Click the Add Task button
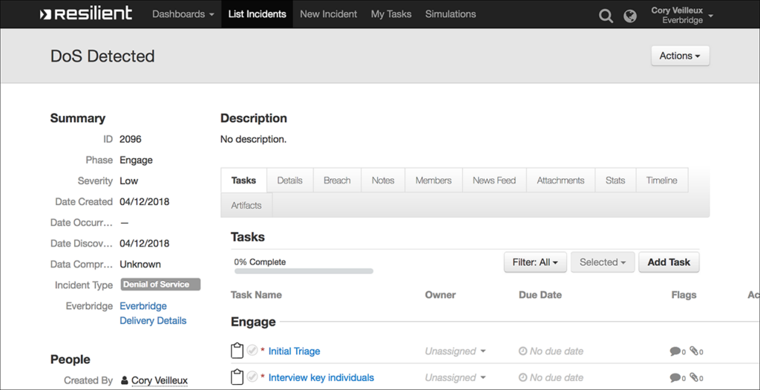 pos(669,262)
